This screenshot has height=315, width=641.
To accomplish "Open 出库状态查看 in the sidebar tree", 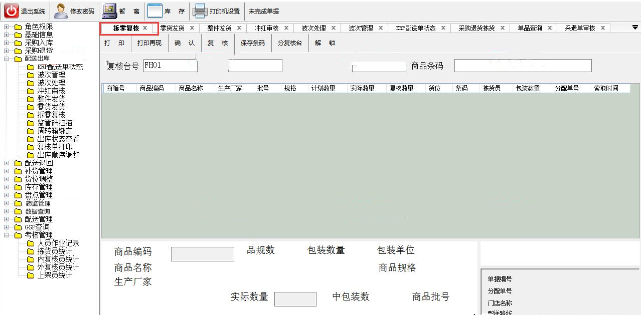I will coord(58,139).
